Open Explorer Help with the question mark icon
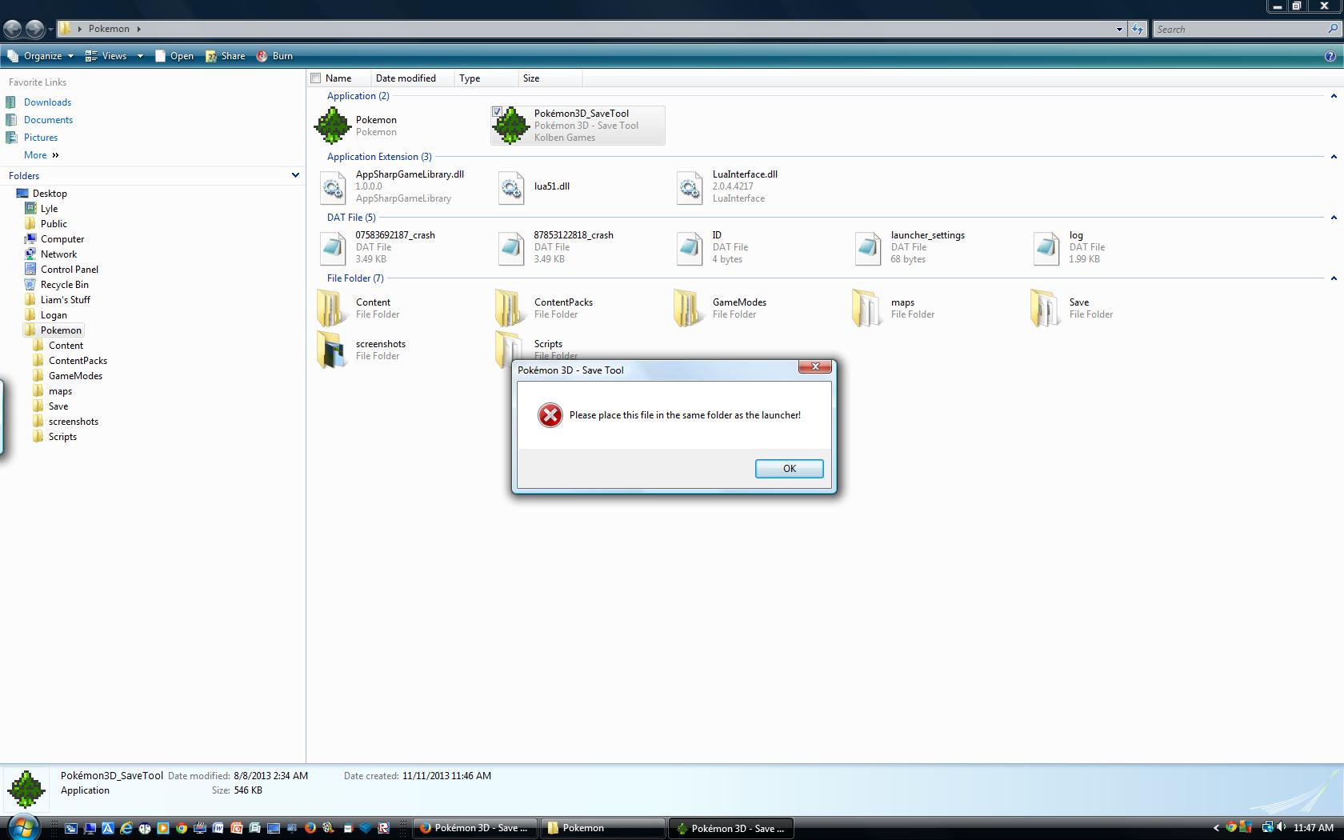The height and width of the screenshot is (840, 1344). click(1330, 56)
